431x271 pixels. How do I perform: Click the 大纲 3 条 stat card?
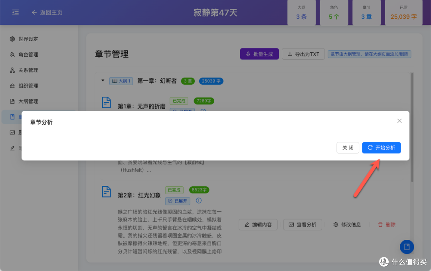(302, 13)
